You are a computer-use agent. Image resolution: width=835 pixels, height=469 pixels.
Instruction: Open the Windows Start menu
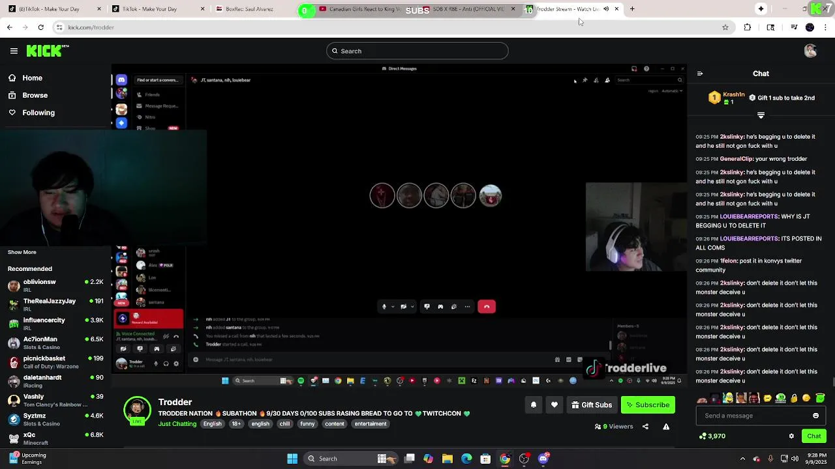[x=292, y=459]
